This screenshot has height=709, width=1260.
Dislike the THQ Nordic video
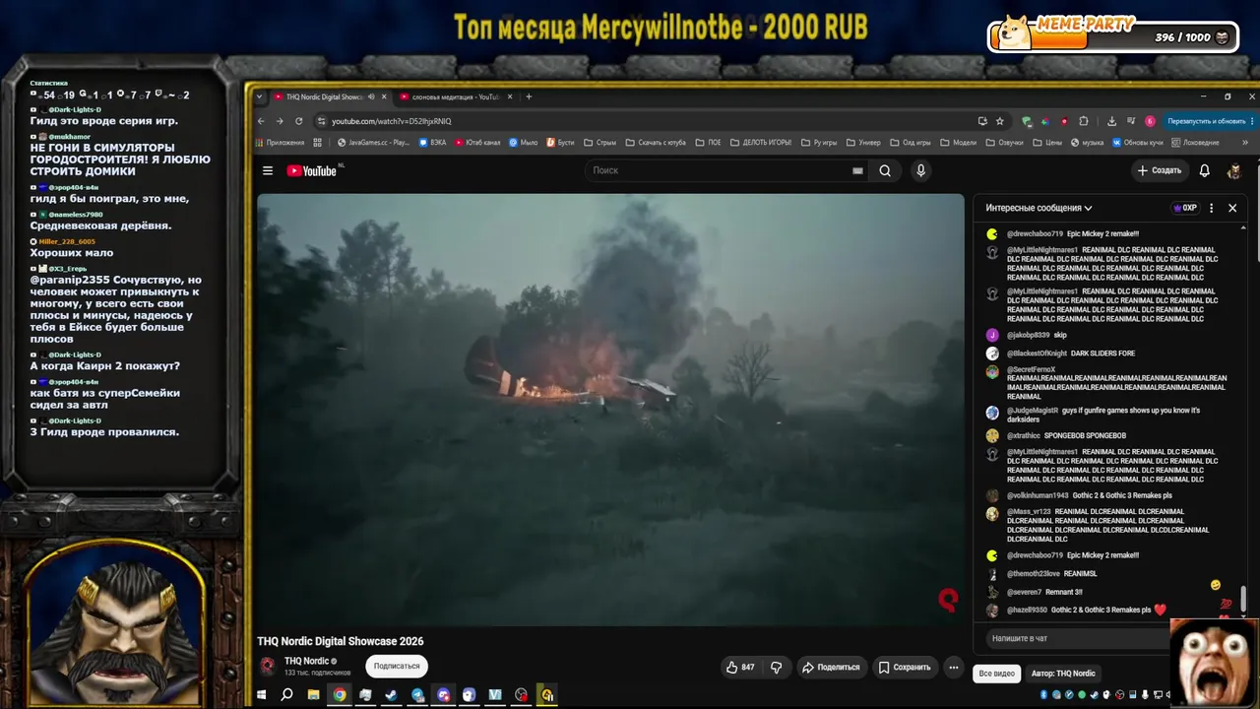coord(776,667)
